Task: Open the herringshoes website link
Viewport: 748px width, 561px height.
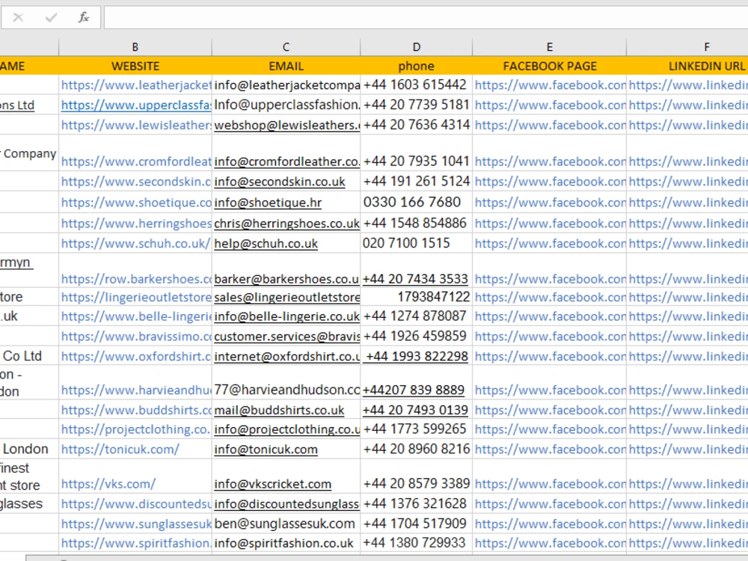Action: tap(136, 223)
